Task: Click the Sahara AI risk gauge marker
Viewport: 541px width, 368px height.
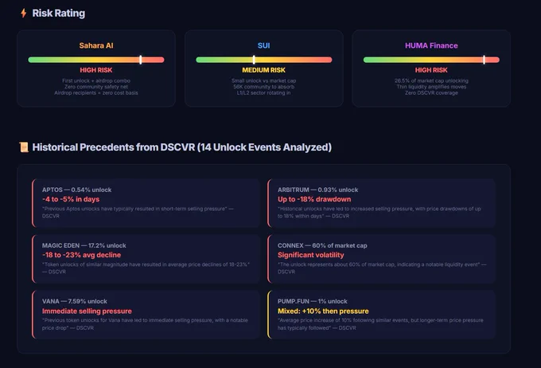Action: coord(141,60)
